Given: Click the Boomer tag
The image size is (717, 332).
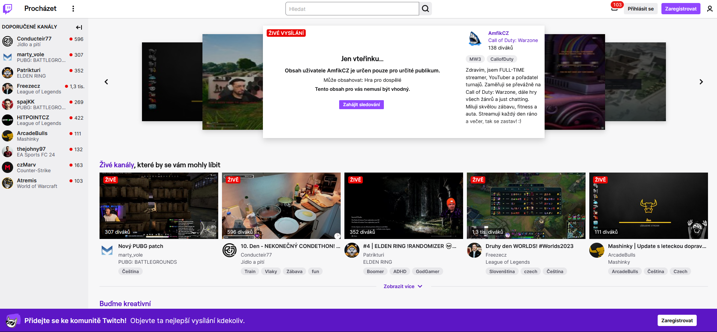Looking at the screenshot, I should point(375,271).
